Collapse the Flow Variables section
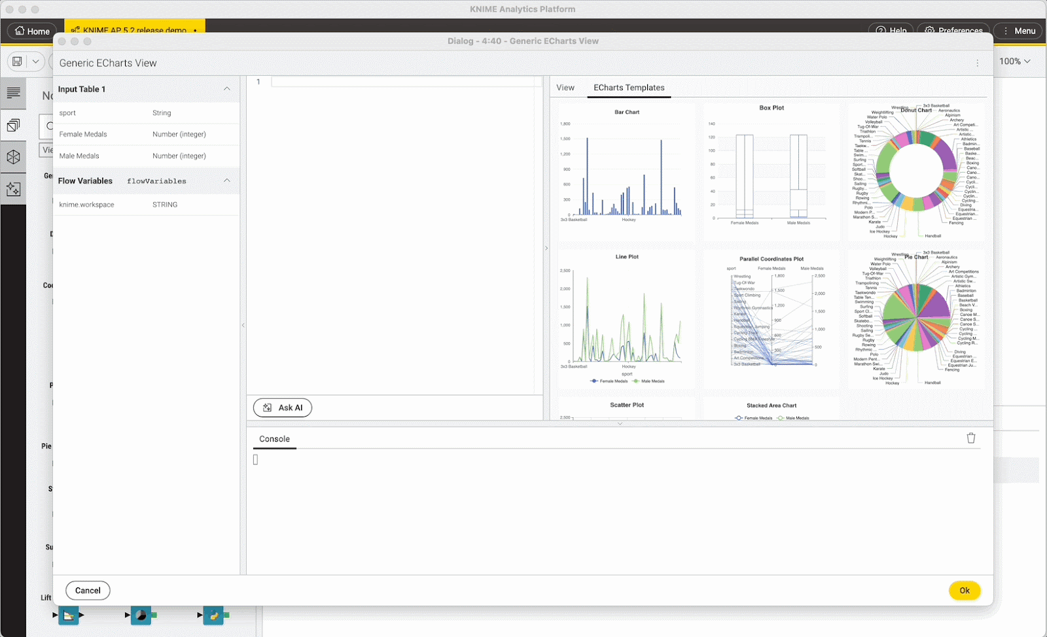The width and height of the screenshot is (1047, 637). (x=227, y=181)
